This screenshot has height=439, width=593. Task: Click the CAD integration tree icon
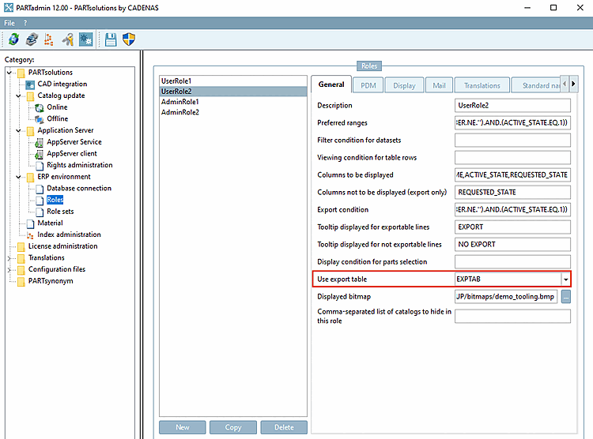pos(30,84)
